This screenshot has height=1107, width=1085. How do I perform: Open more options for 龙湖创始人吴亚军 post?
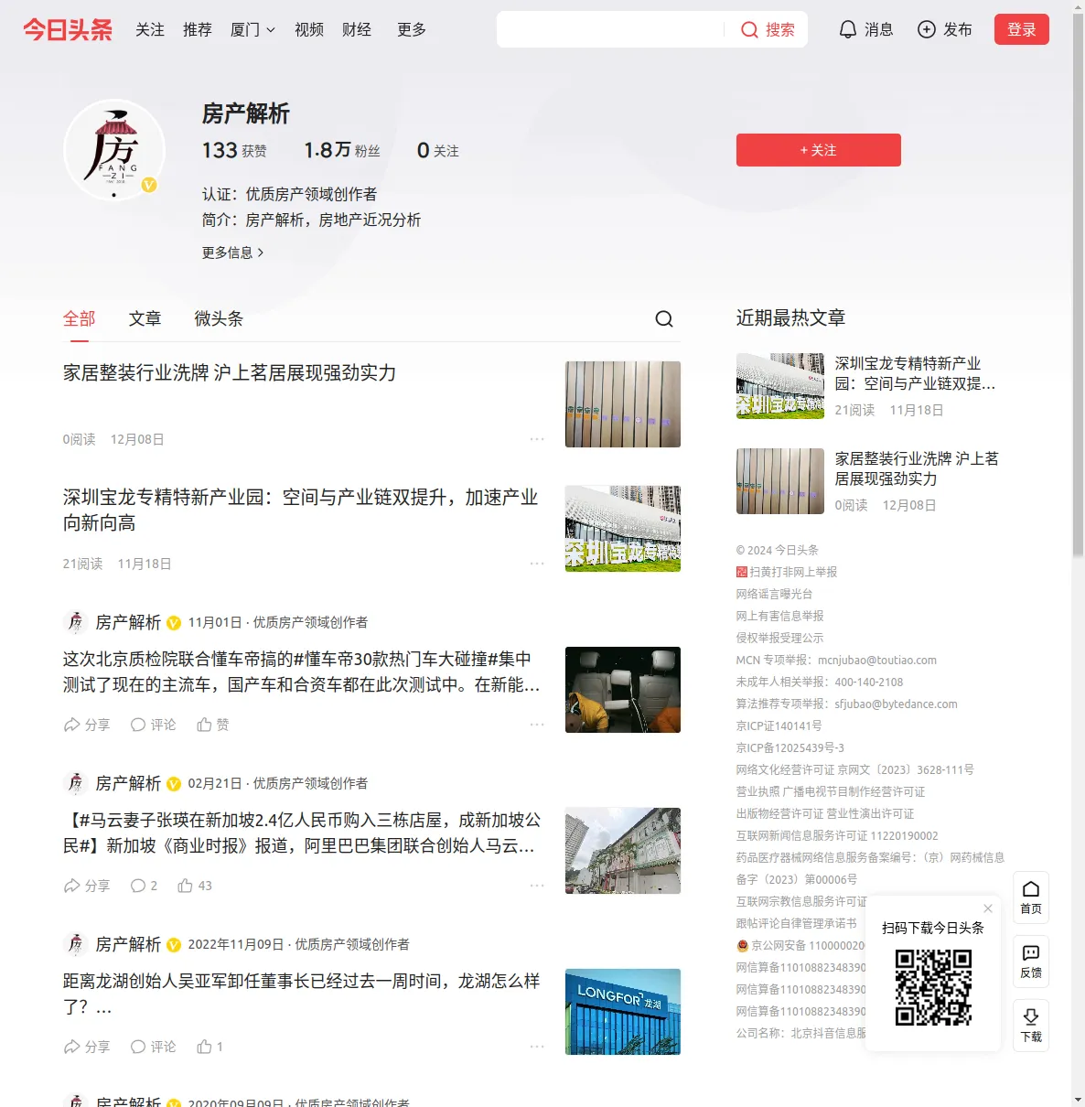tap(537, 1047)
